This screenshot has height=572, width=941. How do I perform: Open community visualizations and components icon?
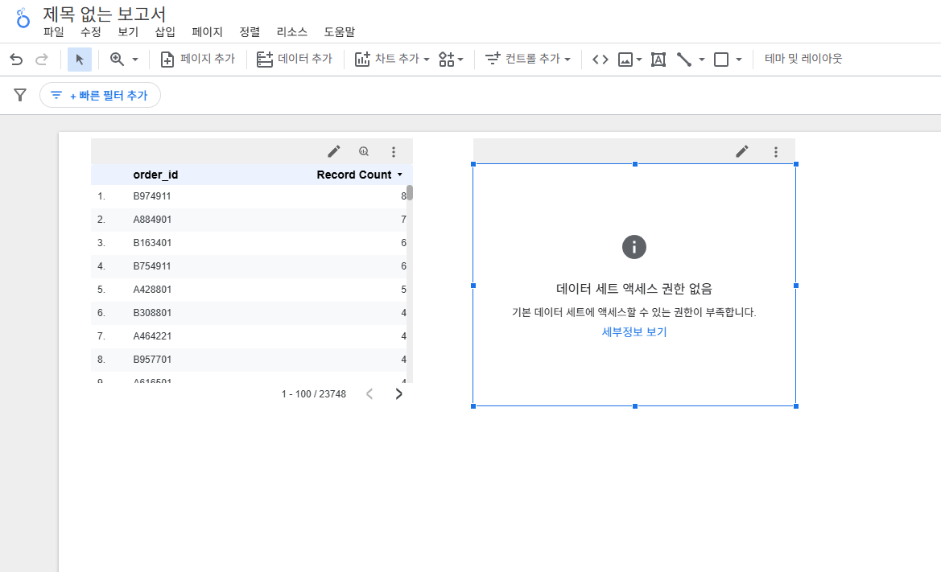[451, 60]
